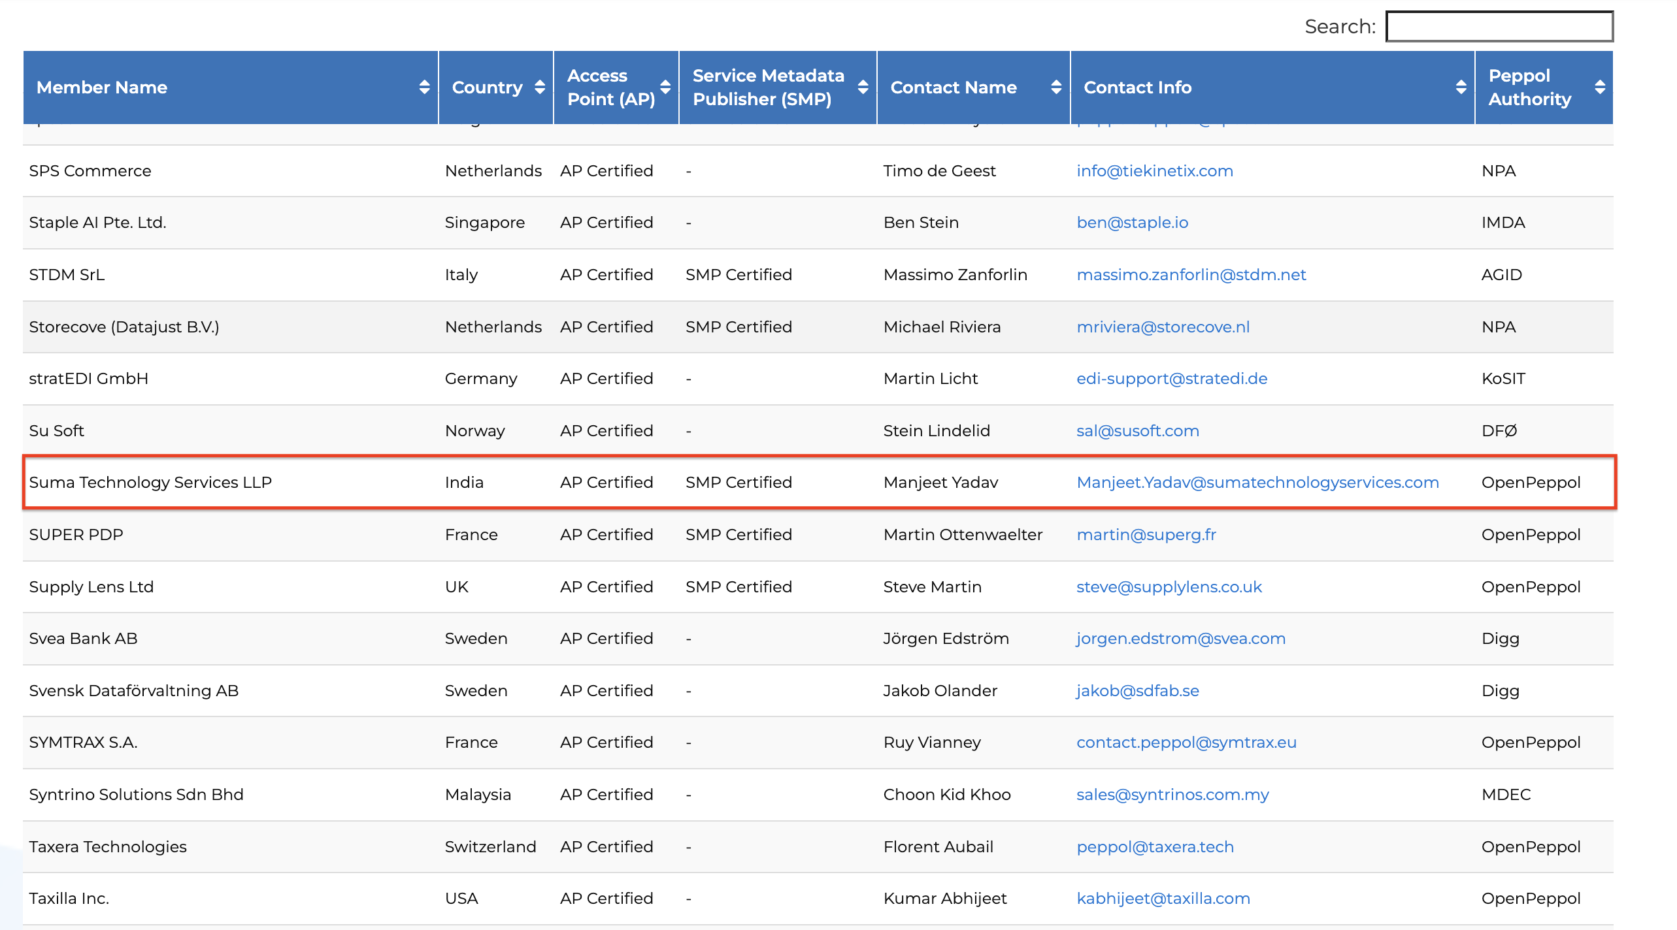This screenshot has width=1677, height=930.
Task: Click sort arrows on Peppol Authority column
Action: (1599, 87)
